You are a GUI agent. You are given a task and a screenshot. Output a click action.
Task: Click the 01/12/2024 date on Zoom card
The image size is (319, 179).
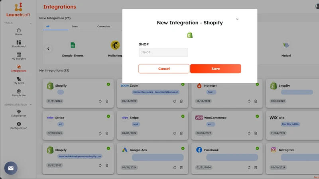point(129,101)
